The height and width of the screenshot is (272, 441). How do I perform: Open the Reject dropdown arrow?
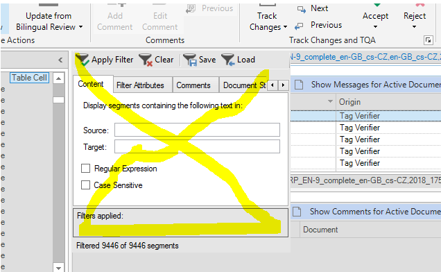pyautogui.click(x=414, y=27)
